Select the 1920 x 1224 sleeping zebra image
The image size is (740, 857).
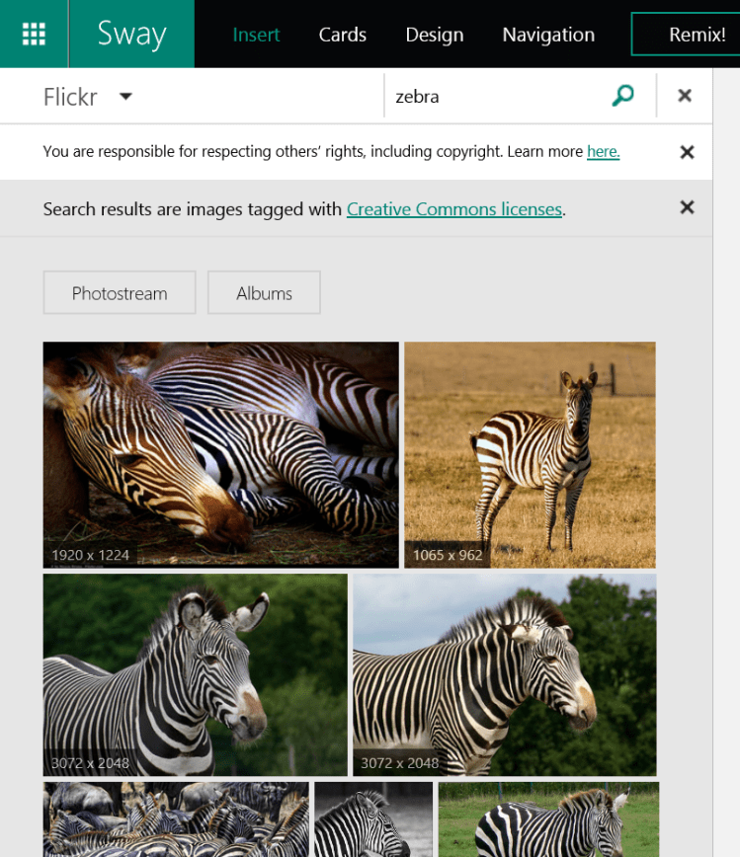(221, 455)
